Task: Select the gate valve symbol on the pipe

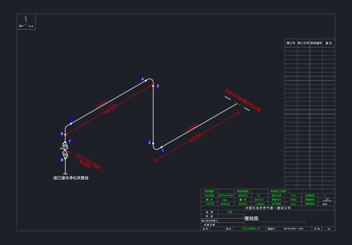Action: pos(65,150)
